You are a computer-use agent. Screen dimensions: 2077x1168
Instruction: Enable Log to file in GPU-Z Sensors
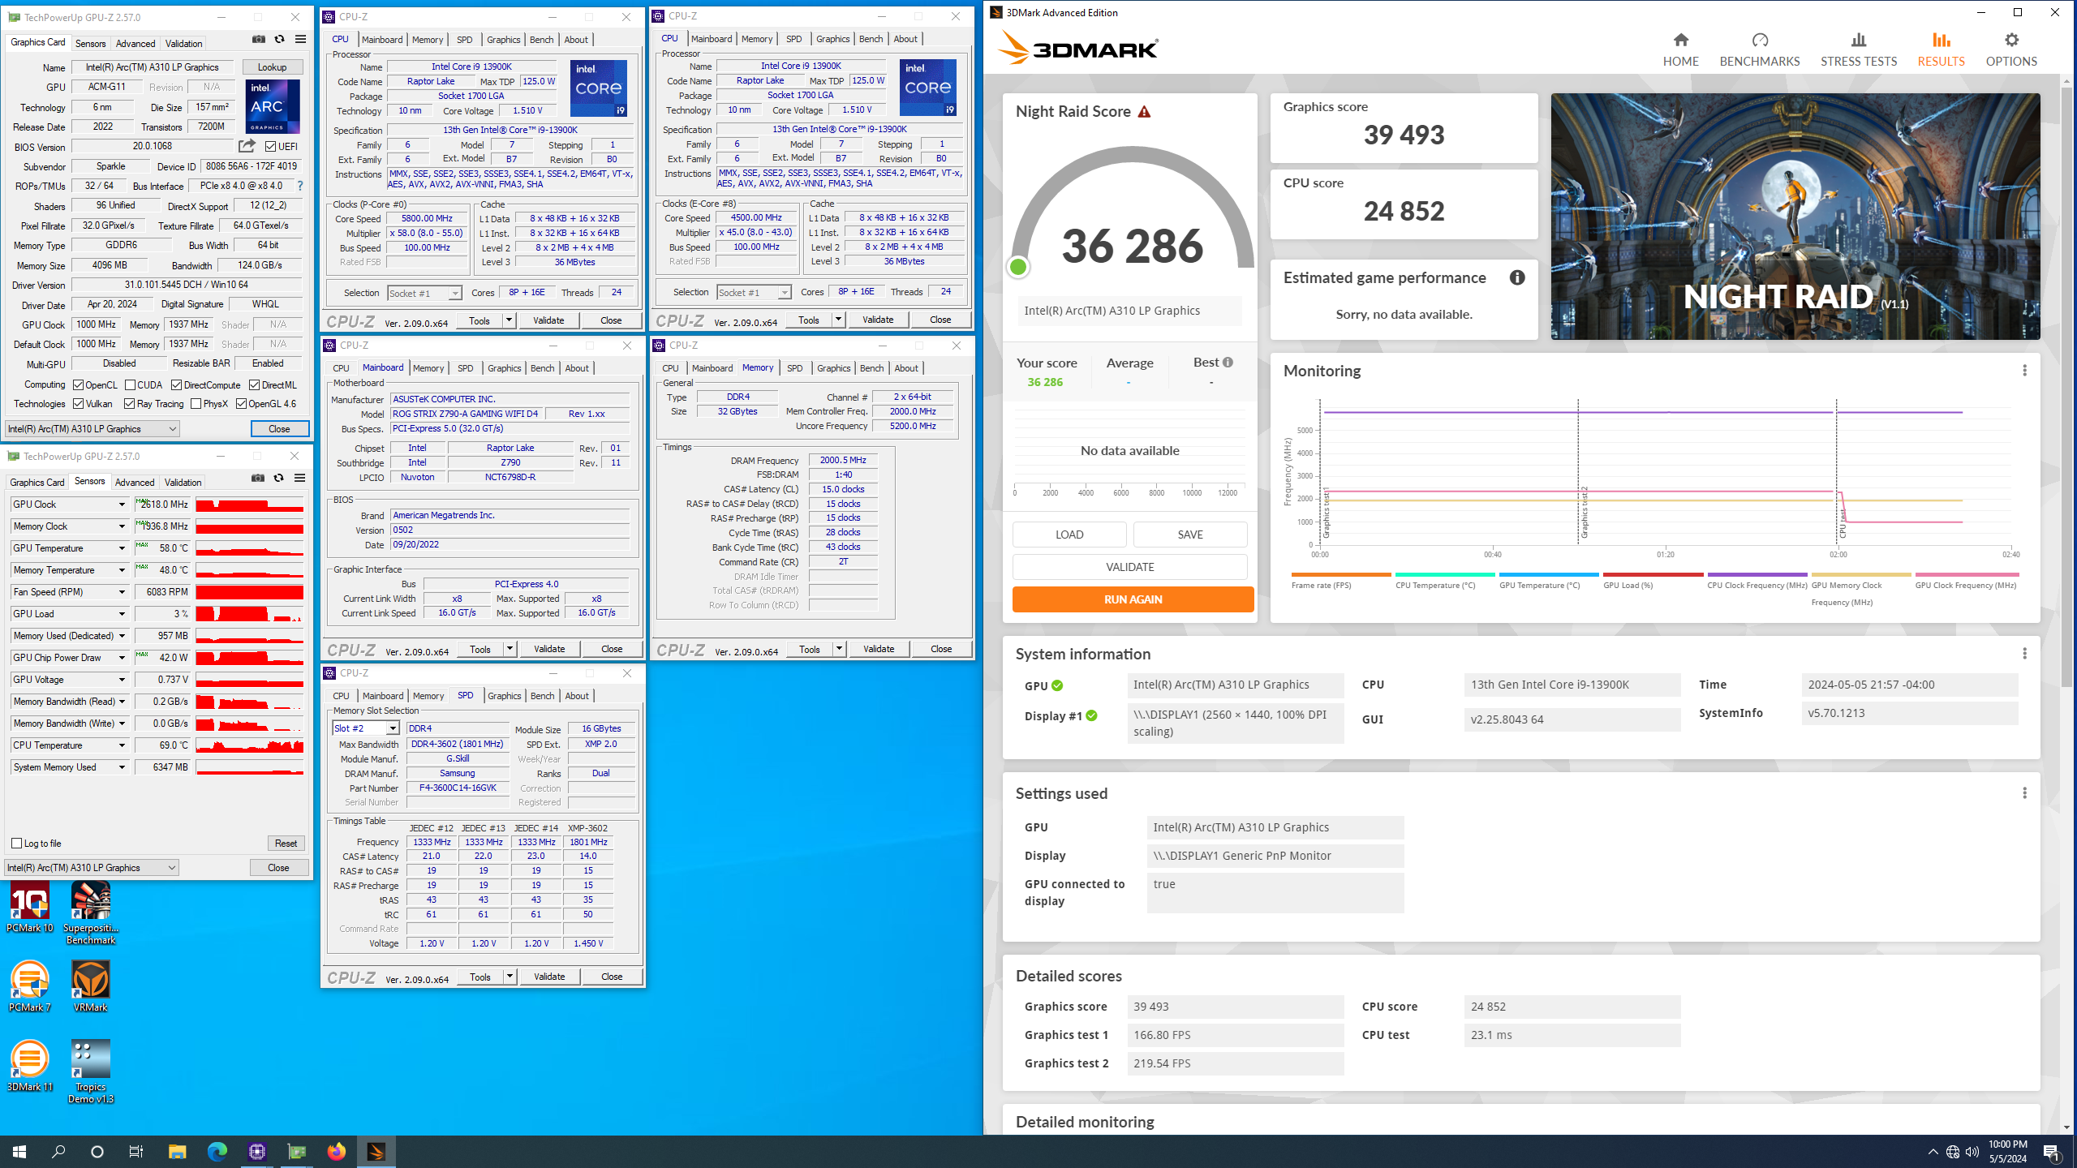(16, 844)
